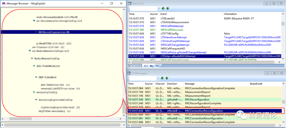The width and height of the screenshot is (286, 128).
Task: Click Event List vertical scrollbar up arrow
Action: tap(283, 14)
